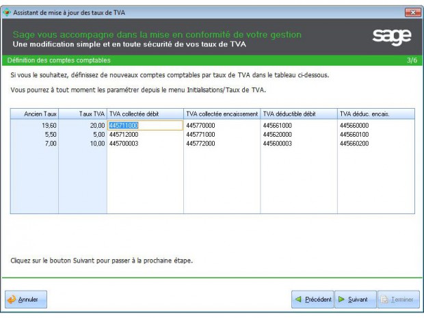The width and height of the screenshot is (424, 318).
Task: Click the TVA déductible débit column header
Action: click(299, 114)
